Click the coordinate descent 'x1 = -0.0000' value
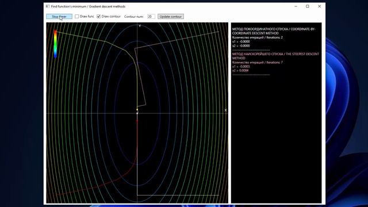 pyautogui.click(x=241, y=41)
